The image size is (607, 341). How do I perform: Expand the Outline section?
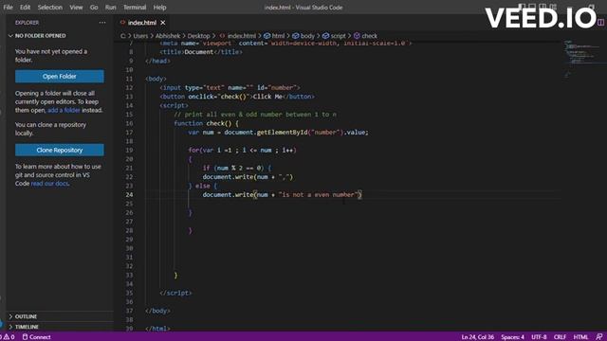(x=26, y=316)
